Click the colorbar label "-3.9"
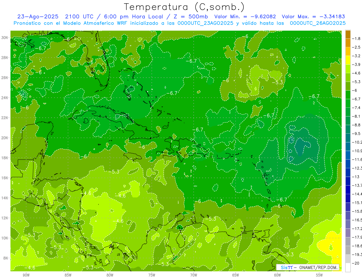The height and width of the screenshot is (279, 362). pos(357,64)
